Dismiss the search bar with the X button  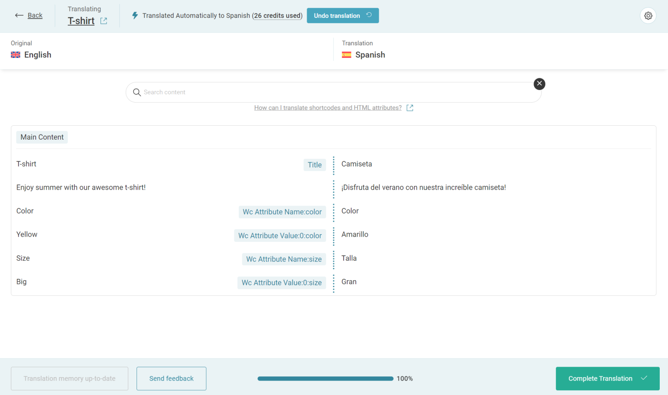pos(539,84)
